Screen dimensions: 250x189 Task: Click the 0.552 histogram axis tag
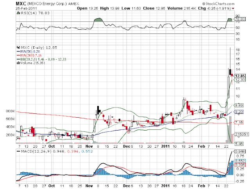coord(240,161)
